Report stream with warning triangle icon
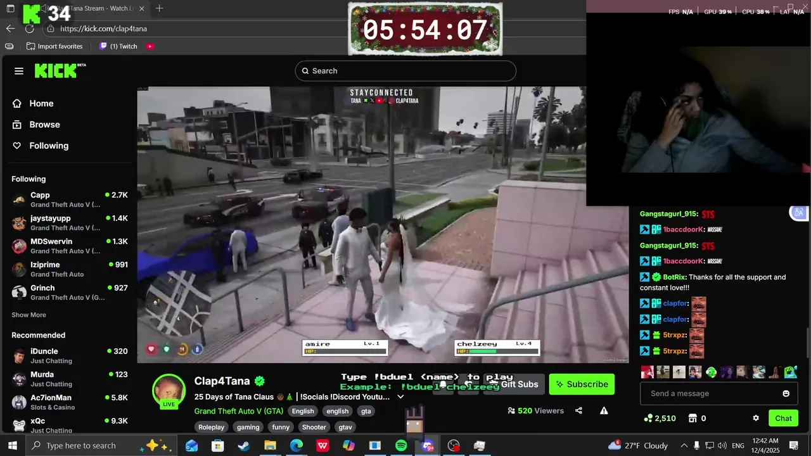Screen dimensions: 811x456 pyautogui.click(x=604, y=411)
